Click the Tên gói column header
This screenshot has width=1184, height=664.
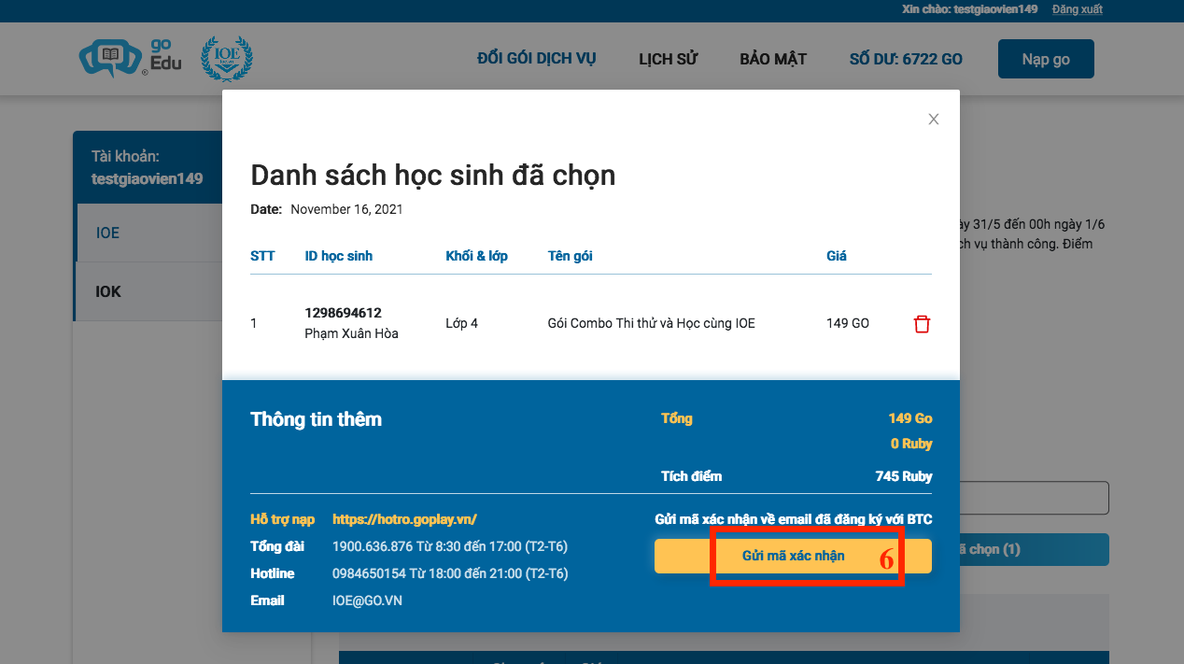570,256
